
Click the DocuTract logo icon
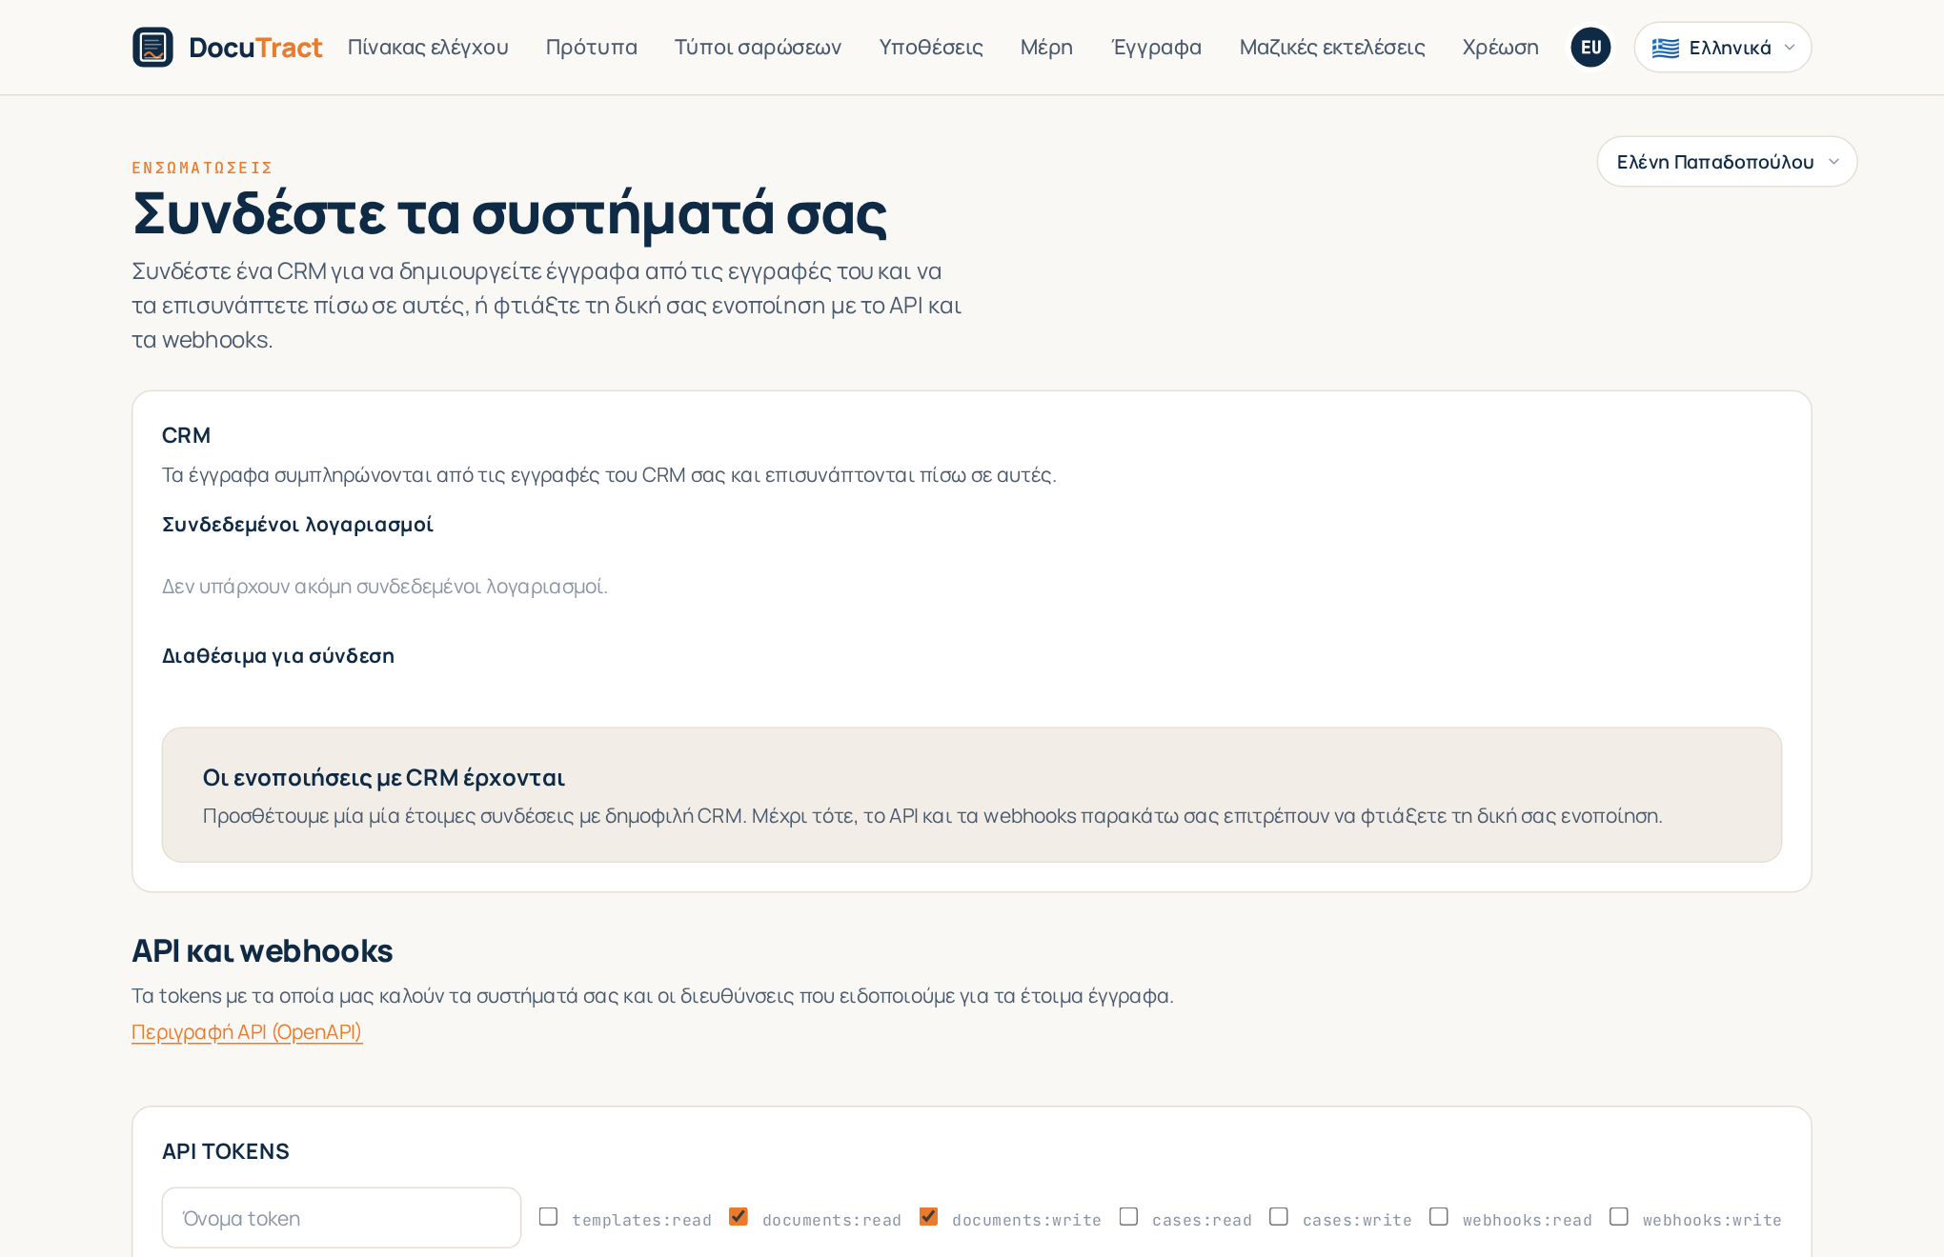coord(152,48)
